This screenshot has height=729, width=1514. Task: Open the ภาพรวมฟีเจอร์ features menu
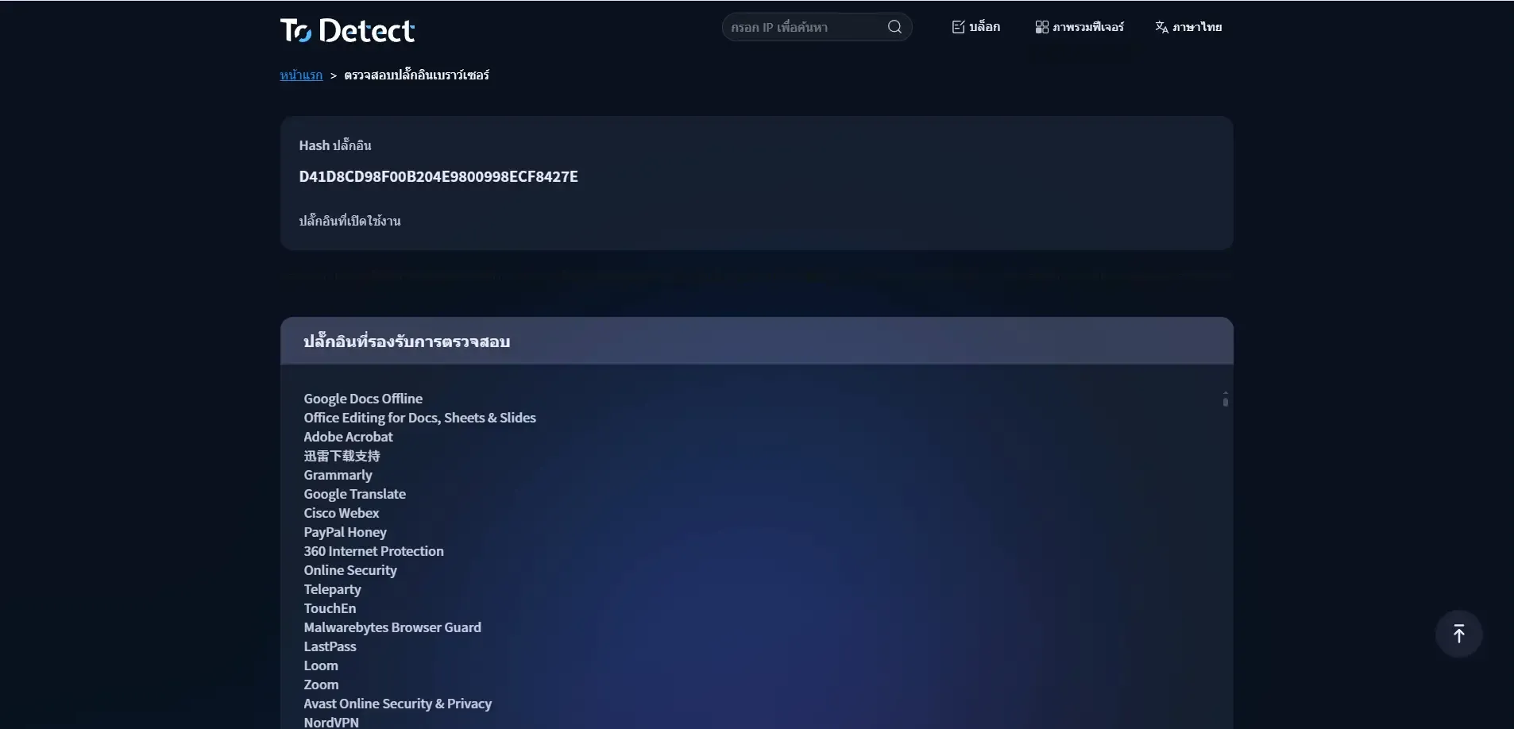tap(1079, 27)
